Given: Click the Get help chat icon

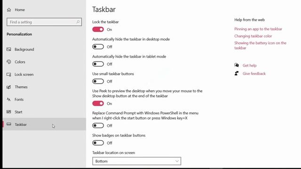Looking at the screenshot, I should (x=237, y=65).
